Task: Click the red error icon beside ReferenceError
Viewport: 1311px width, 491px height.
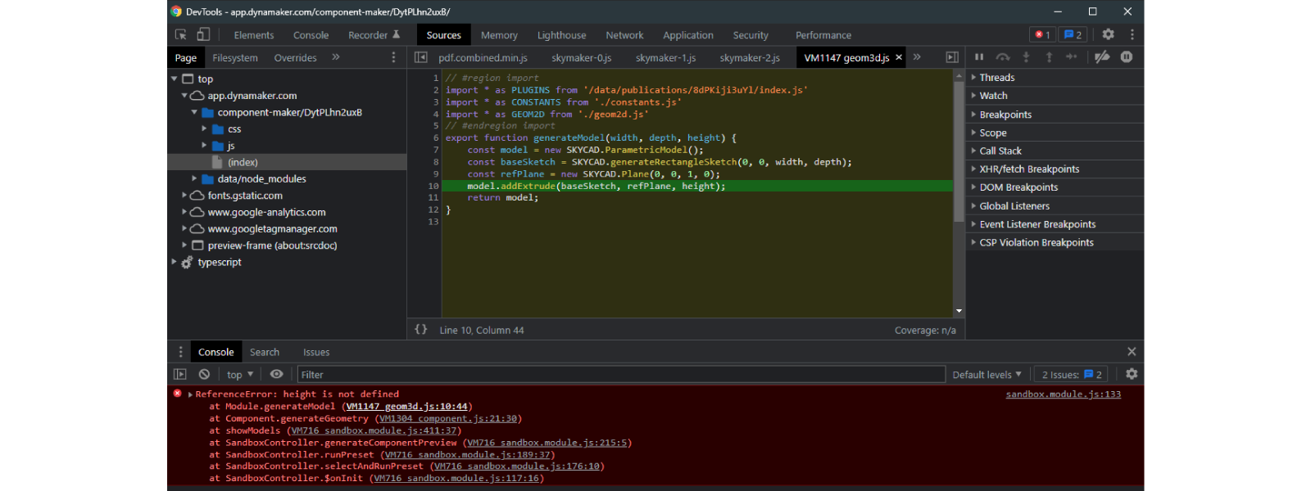Action: coord(177,394)
